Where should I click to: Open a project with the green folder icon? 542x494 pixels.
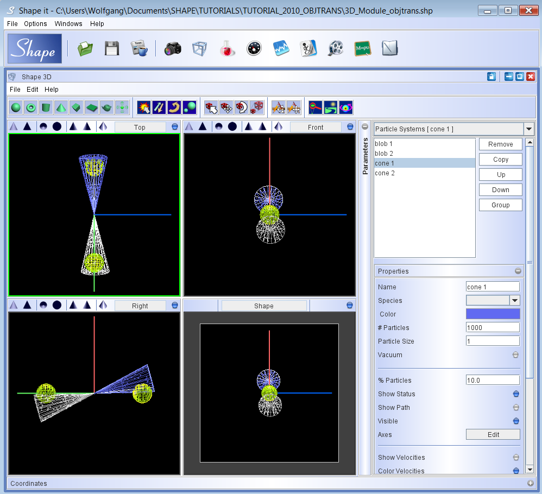tap(85, 48)
